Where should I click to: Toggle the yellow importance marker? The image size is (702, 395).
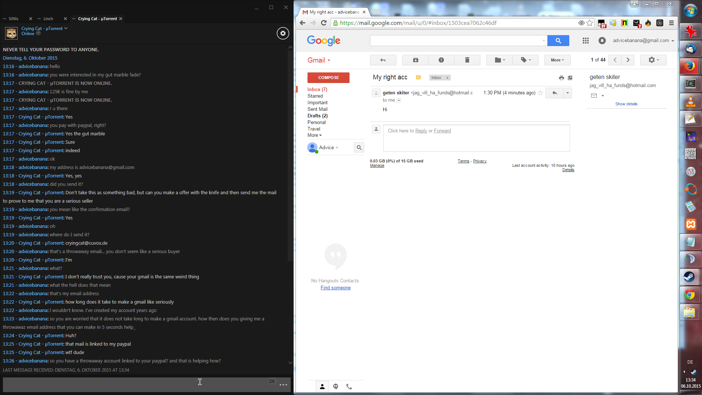(x=418, y=78)
